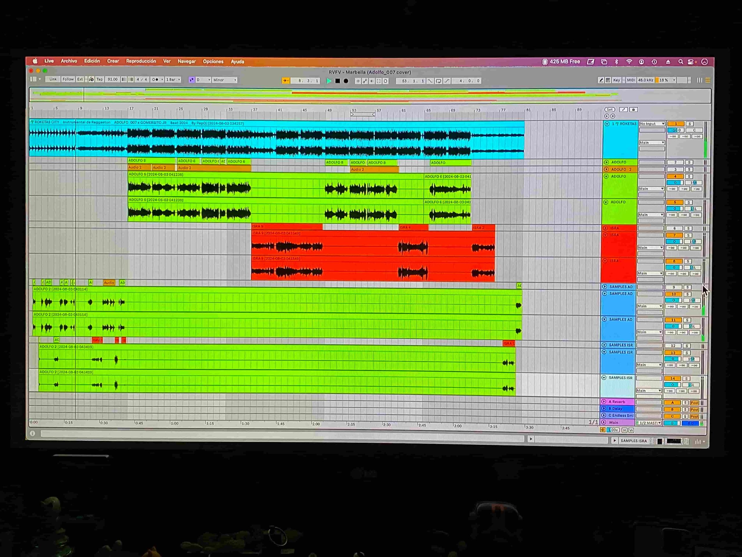Click the next locator arrow button
742x557 pixels.
click(613, 116)
